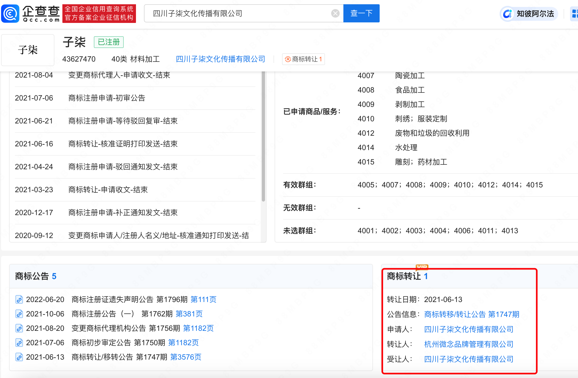Click the 4015 雕刻；药材加工 row

point(402,162)
